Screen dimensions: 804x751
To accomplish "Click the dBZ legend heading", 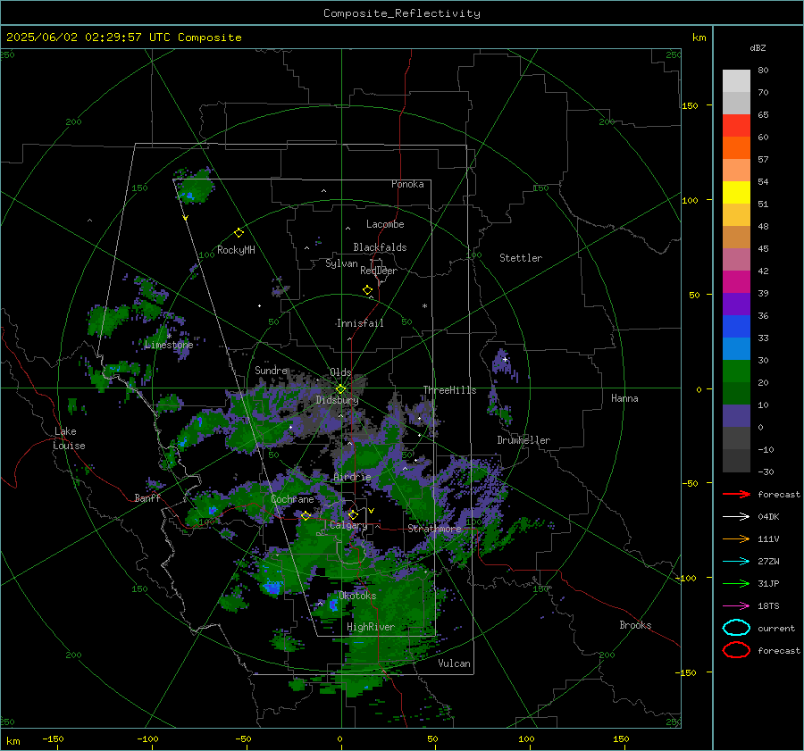I will (758, 47).
